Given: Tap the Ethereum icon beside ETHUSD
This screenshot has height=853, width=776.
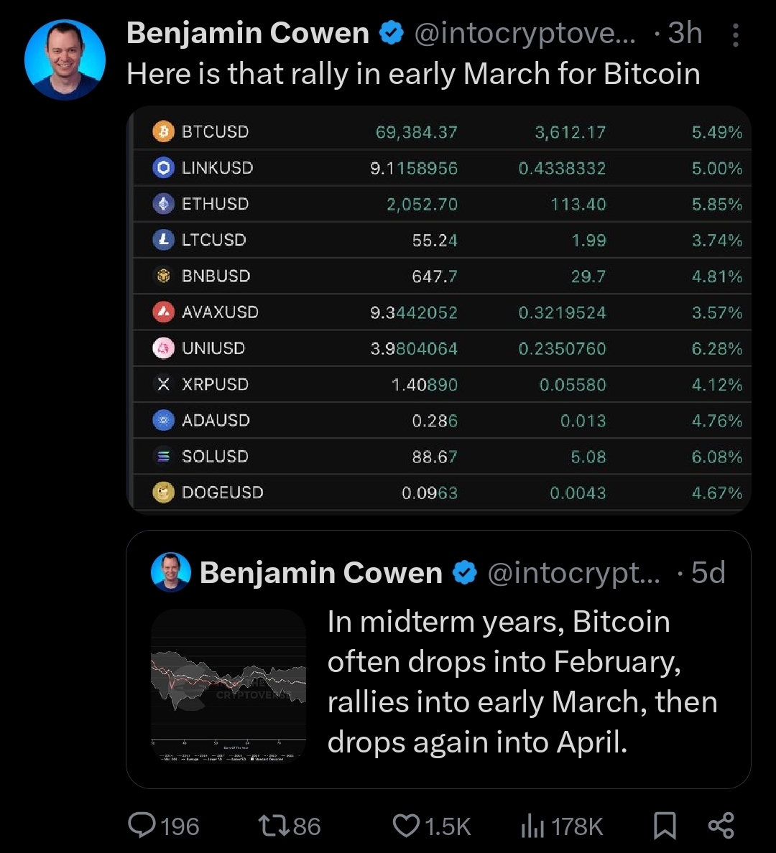Looking at the screenshot, I should coord(164,204).
